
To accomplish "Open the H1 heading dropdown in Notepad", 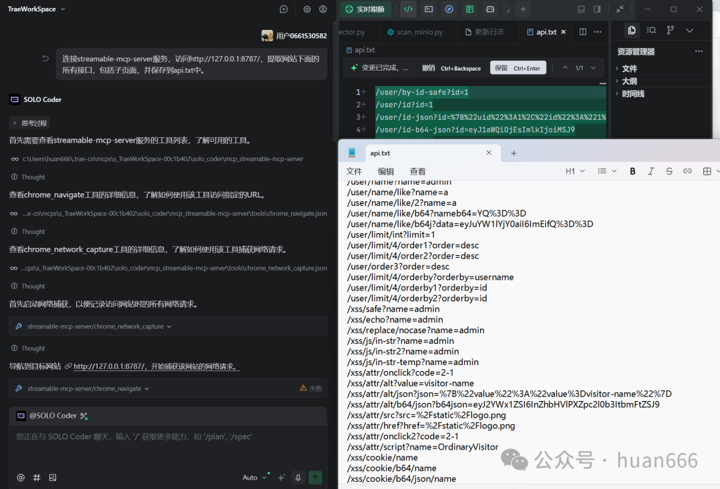I will 575,171.
